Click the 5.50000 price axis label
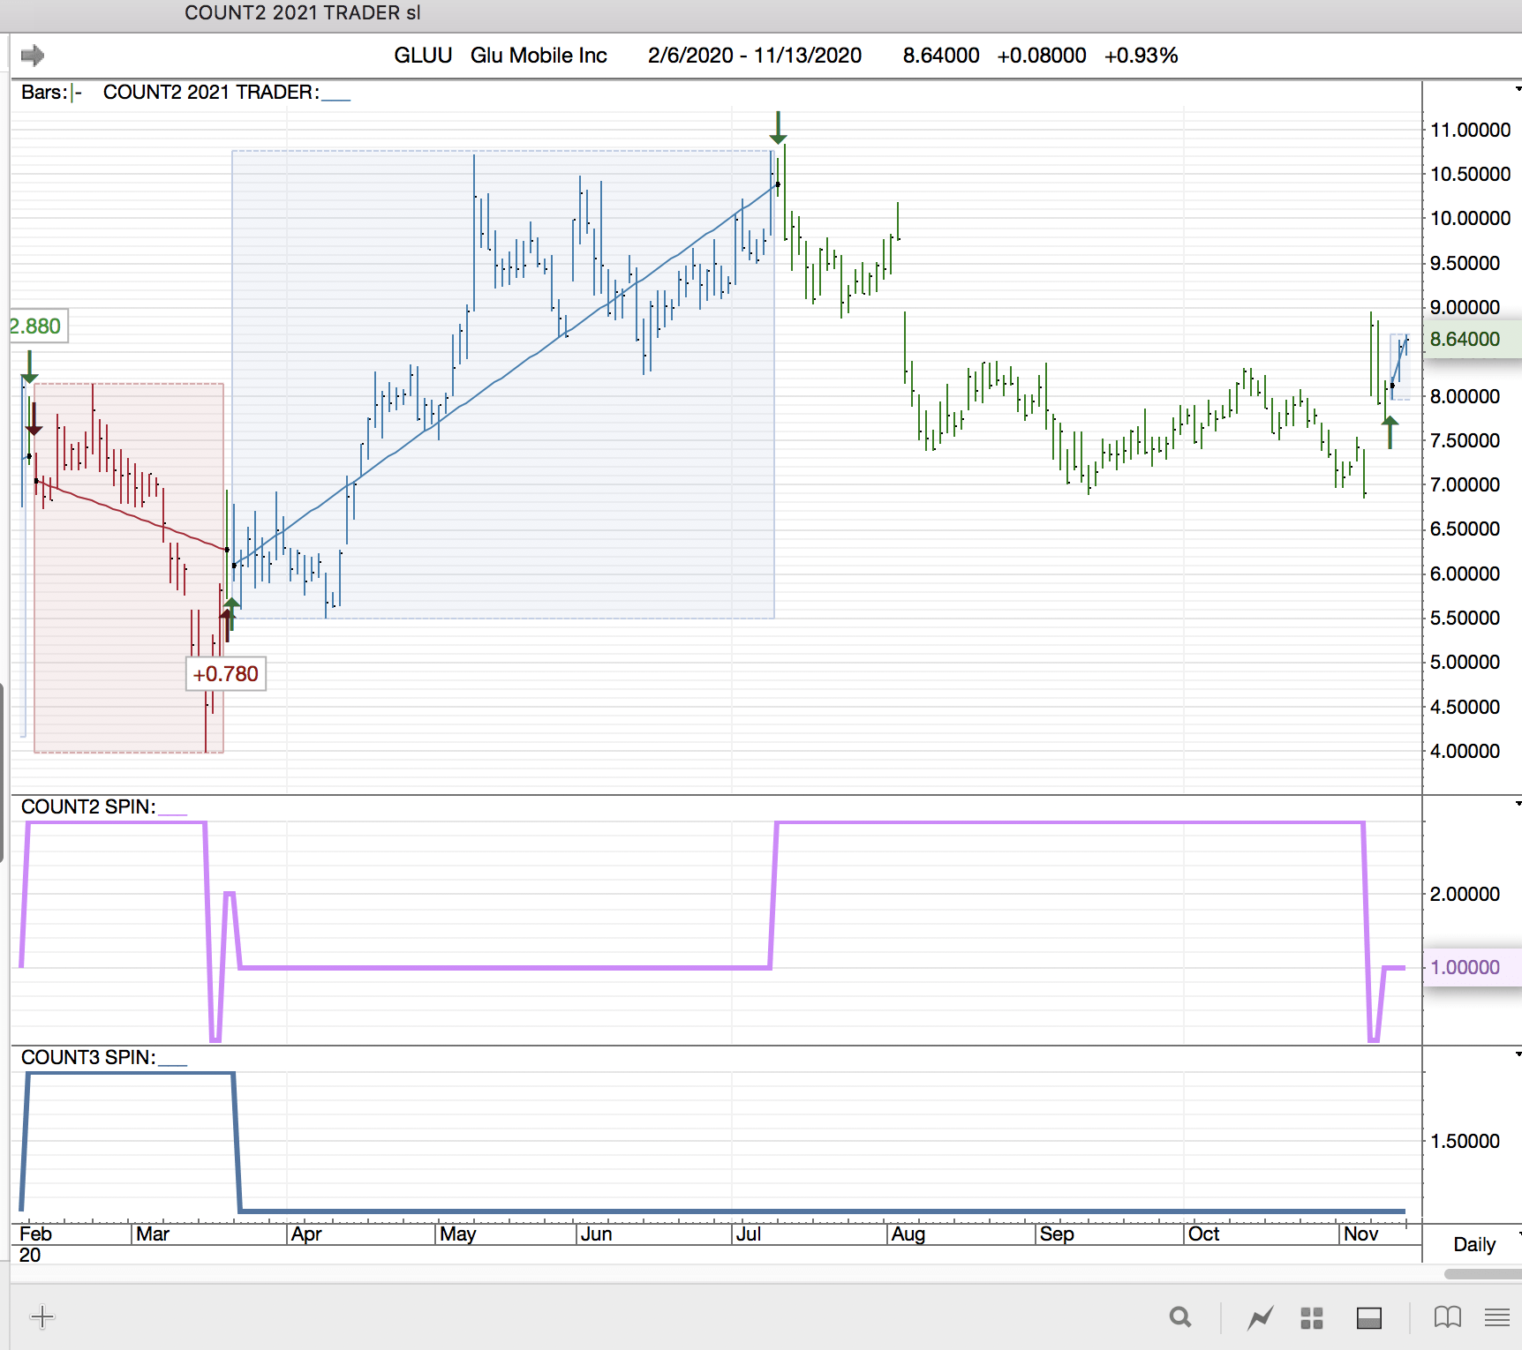This screenshot has height=1350, width=1522. click(x=1465, y=619)
